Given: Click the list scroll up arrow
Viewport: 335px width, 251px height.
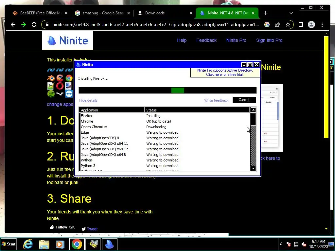Looking at the screenshot, I should coord(253,110).
